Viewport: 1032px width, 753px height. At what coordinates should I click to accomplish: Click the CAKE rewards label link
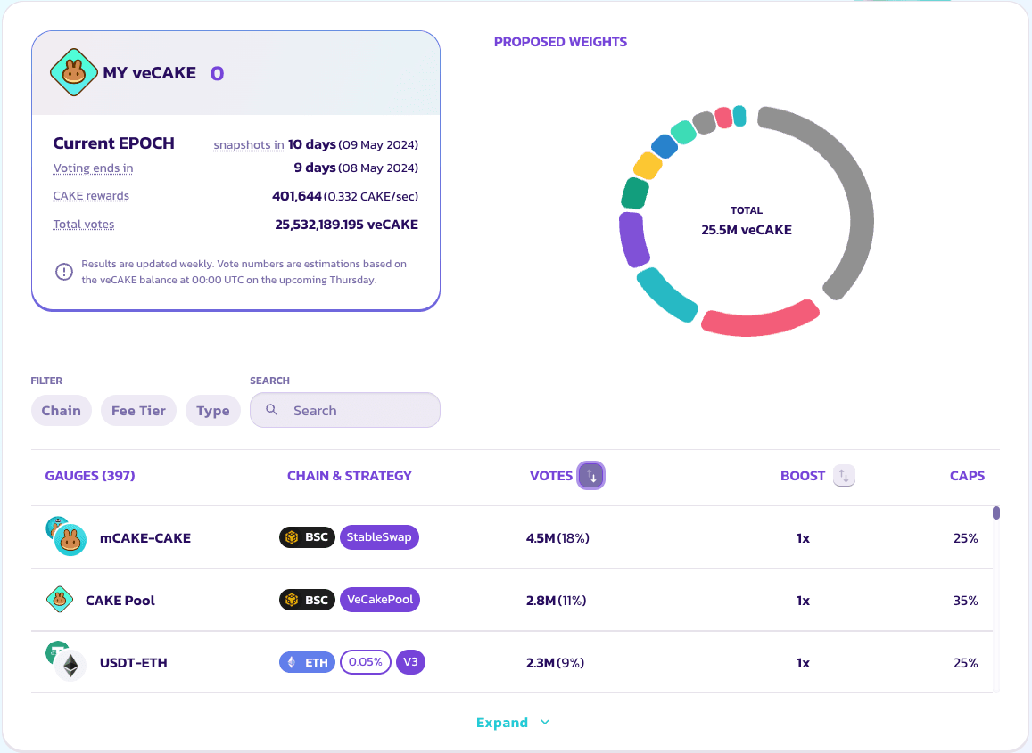(91, 196)
